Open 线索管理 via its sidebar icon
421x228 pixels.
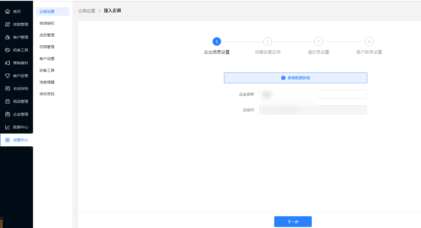point(8,24)
